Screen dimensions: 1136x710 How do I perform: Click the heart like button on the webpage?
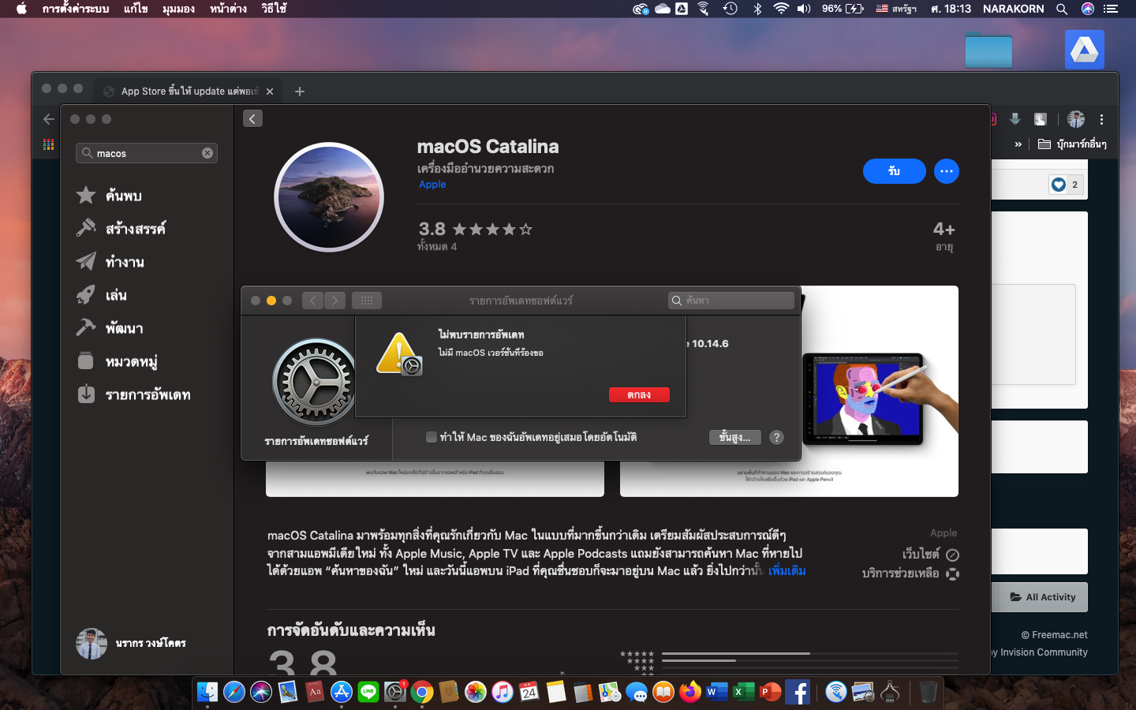pyautogui.click(x=1059, y=185)
